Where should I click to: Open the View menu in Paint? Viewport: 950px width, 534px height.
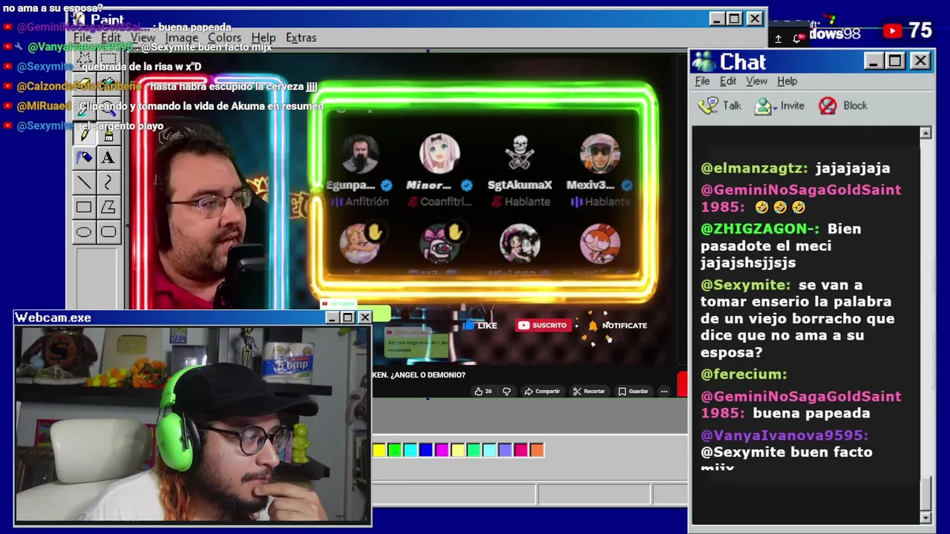point(143,38)
